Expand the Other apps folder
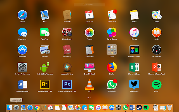This screenshot has width=179, height=112. [112, 50]
